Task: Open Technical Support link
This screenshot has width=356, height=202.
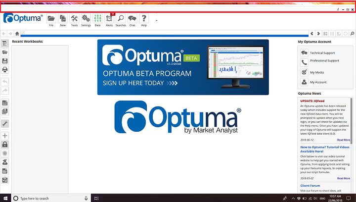Action: point(322,53)
